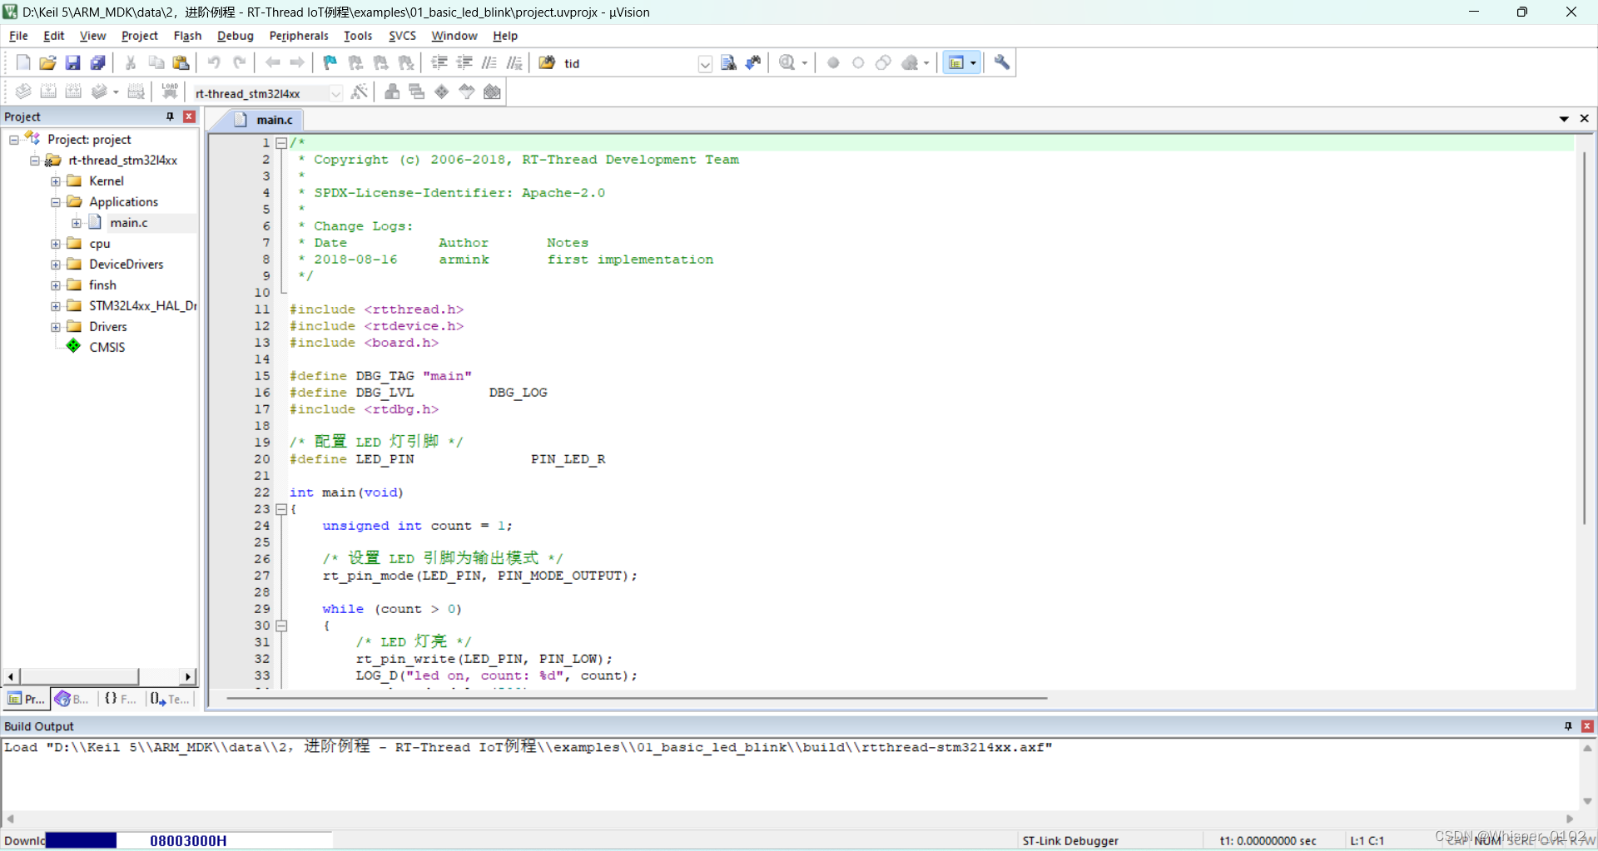This screenshot has width=1598, height=851.
Task: Start the Build command for current target
Action: [x=48, y=92]
